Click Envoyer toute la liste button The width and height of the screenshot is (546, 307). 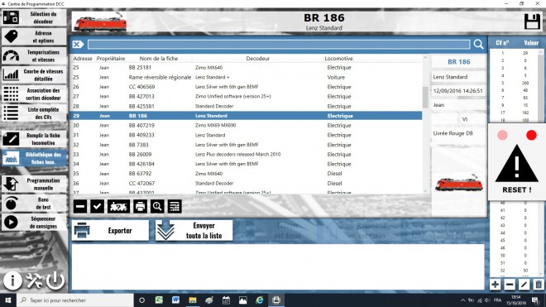click(x=194, y=230)
